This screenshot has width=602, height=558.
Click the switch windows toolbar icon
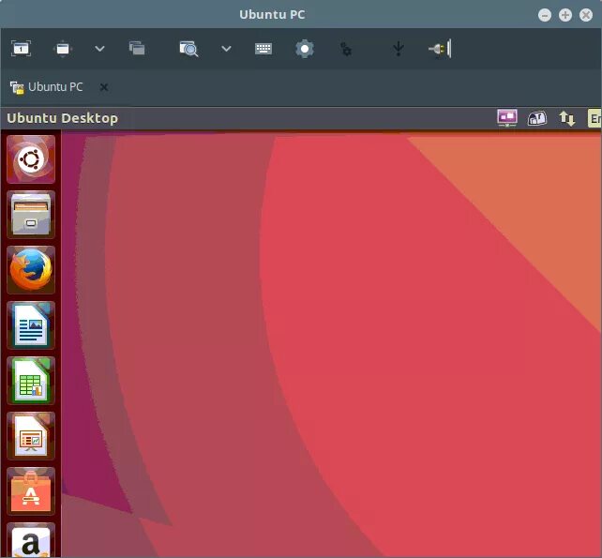click(137, 49)
